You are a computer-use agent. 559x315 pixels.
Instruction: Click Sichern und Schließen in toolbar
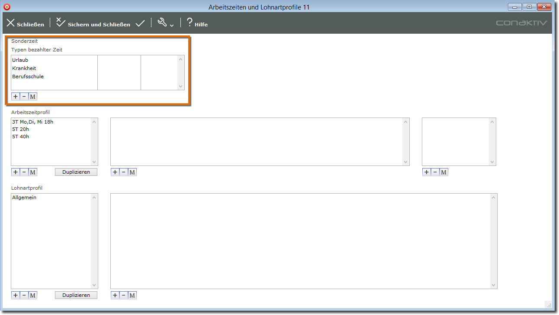tap(93, 24)
